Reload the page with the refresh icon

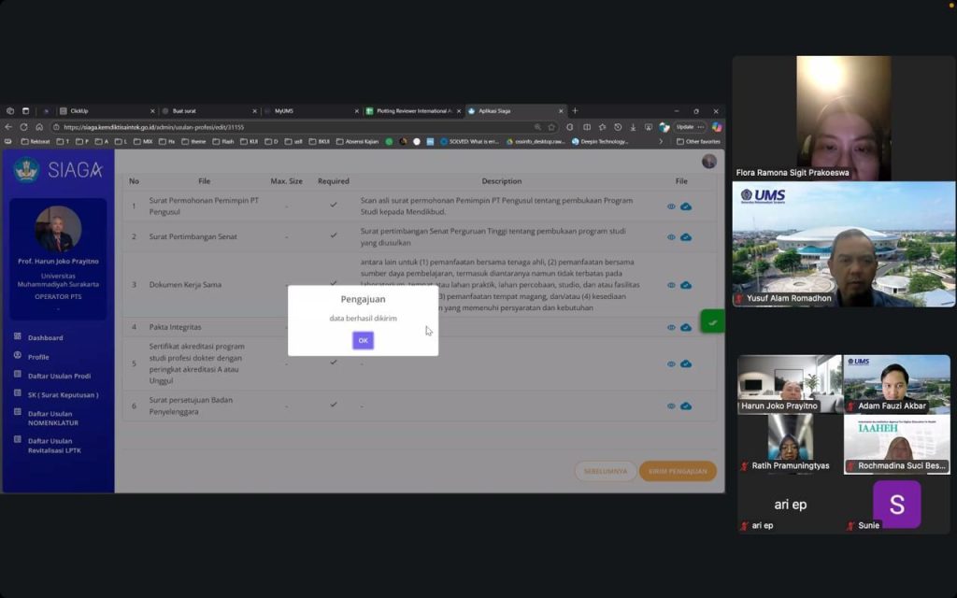click(23, 127)
